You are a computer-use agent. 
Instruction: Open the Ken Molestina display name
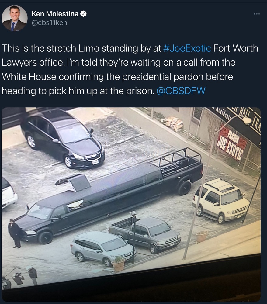pyautogui.click(x=55, y=14)
